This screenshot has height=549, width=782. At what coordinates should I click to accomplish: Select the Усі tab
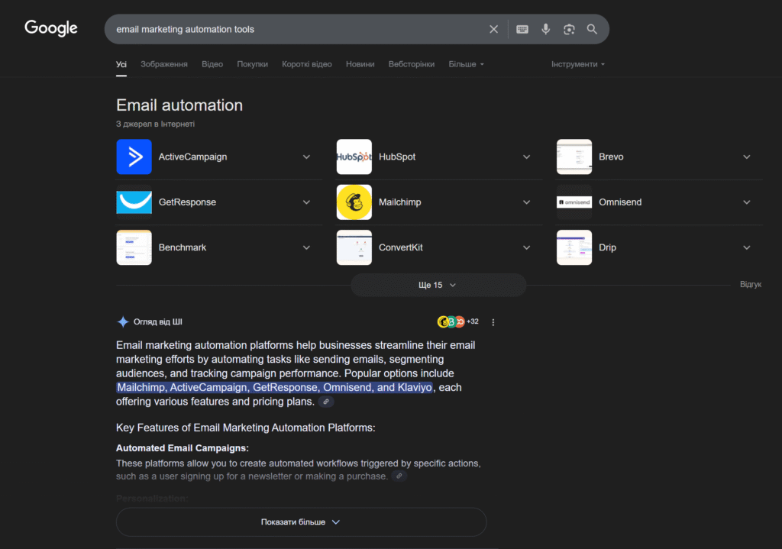pyautogui.click(x=121, y=64)
